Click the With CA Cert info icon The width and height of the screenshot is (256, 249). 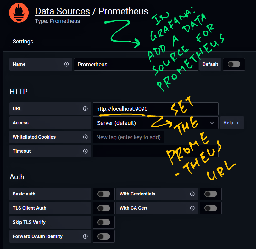(192, 208)
